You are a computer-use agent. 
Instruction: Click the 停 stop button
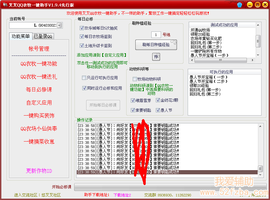tap(156, 57)
